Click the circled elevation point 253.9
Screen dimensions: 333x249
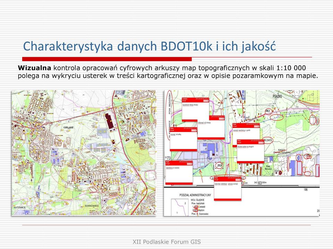click(x=220, y=165)
